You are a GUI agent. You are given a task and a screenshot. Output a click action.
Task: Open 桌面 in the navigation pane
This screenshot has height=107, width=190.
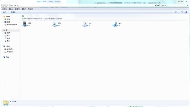tap(7, 22)
